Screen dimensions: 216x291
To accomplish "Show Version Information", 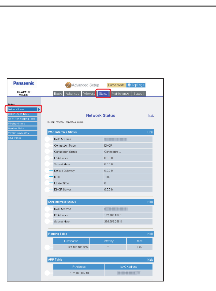I will coord(22,133).
